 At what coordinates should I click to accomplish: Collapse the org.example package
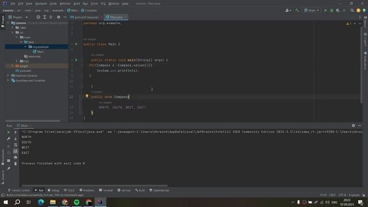click(x=25, y=47)
